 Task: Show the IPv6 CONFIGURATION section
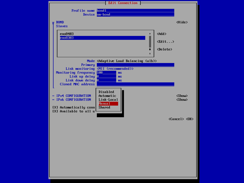tap(182, 100)
